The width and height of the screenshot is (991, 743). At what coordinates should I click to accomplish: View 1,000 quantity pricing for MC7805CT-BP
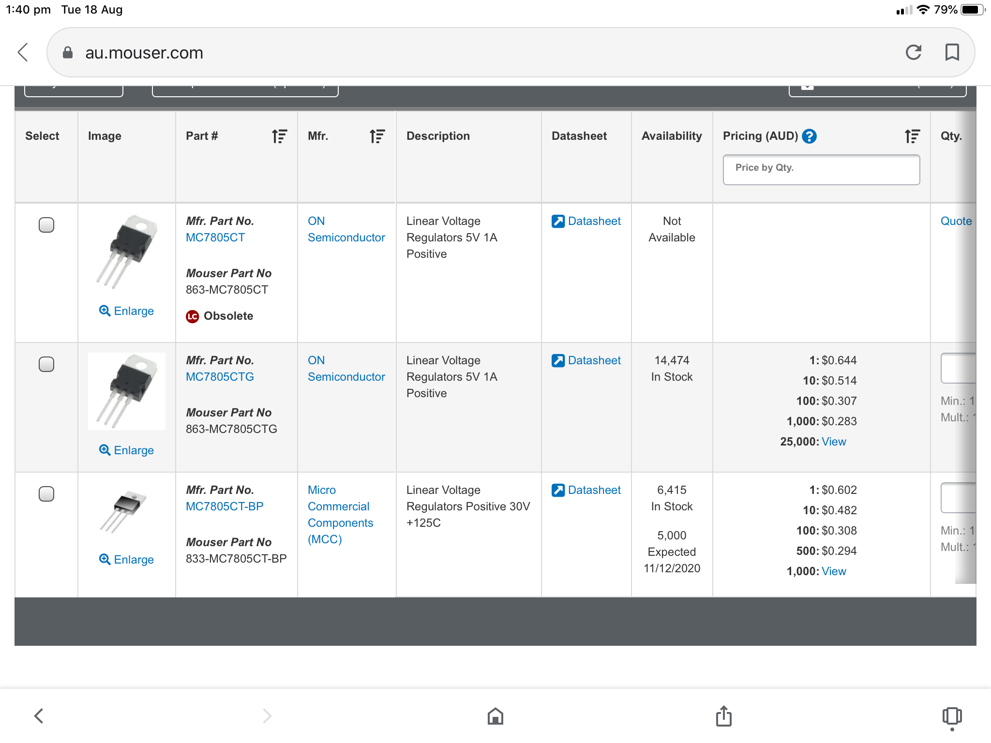pyautogui.click(x=834, y=571)
